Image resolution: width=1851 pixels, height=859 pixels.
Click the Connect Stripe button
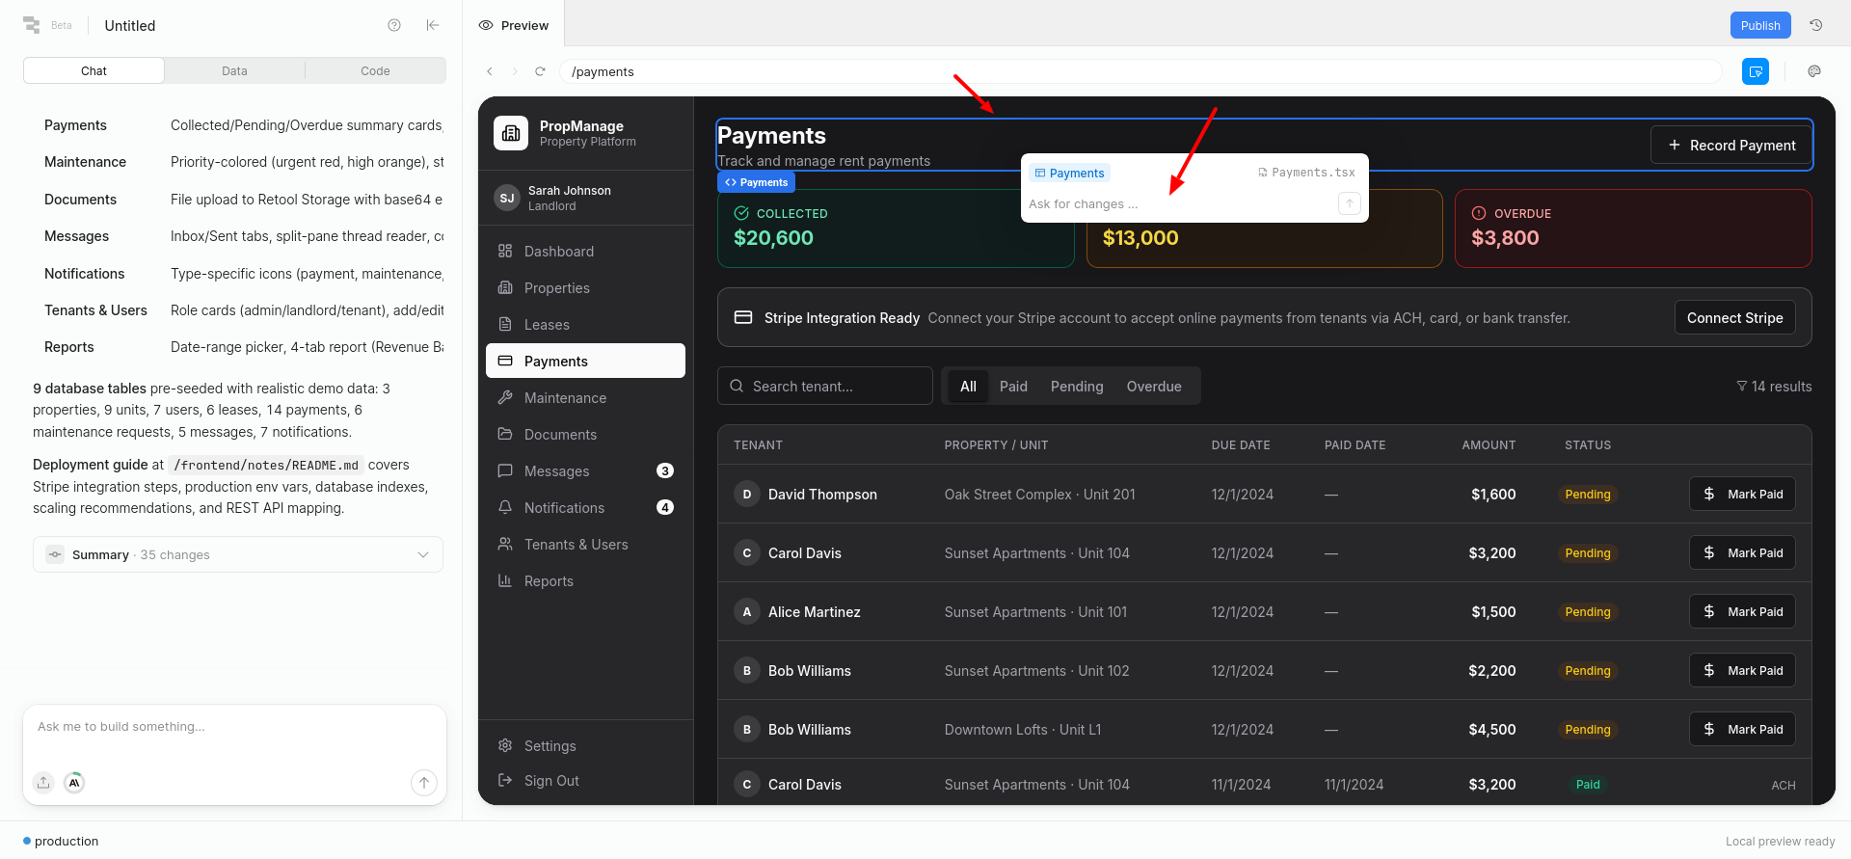tap(1734, 317)
